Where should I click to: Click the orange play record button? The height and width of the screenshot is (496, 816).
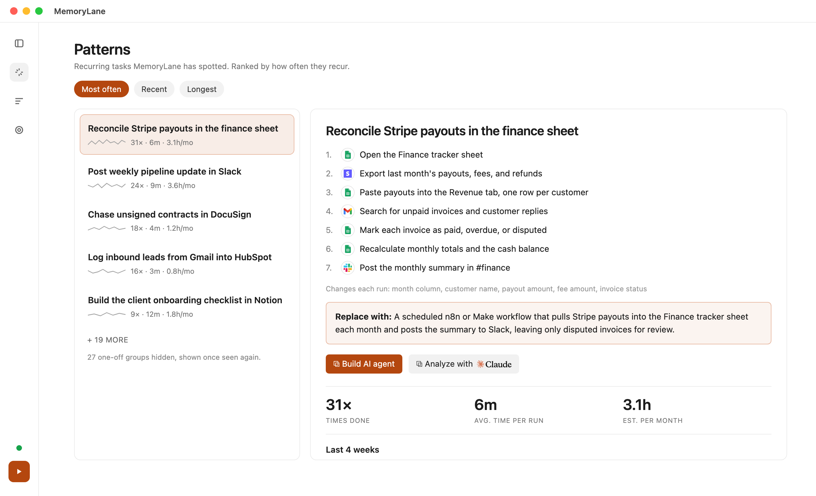(19, 472)
